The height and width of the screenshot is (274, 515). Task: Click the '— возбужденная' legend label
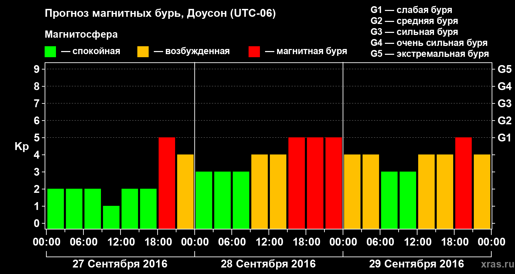point(192,51)
